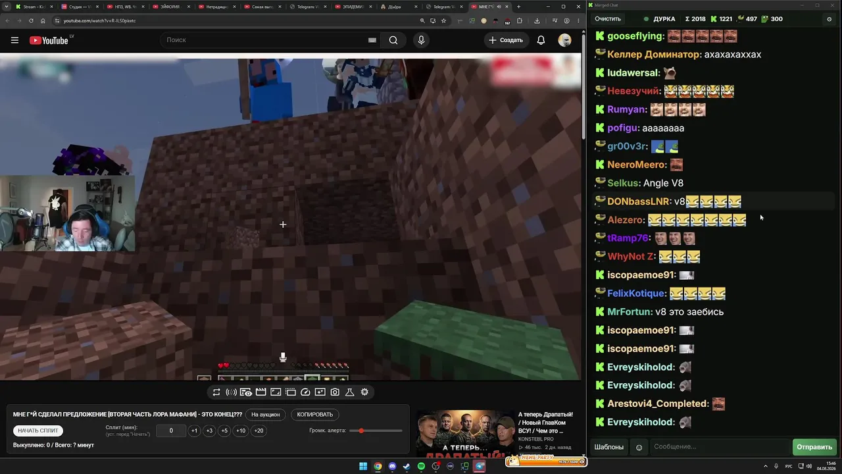Viewport: 842px width, 474px height.
Task: Focus the Сплит minutes input field
Action: point(171,431)
